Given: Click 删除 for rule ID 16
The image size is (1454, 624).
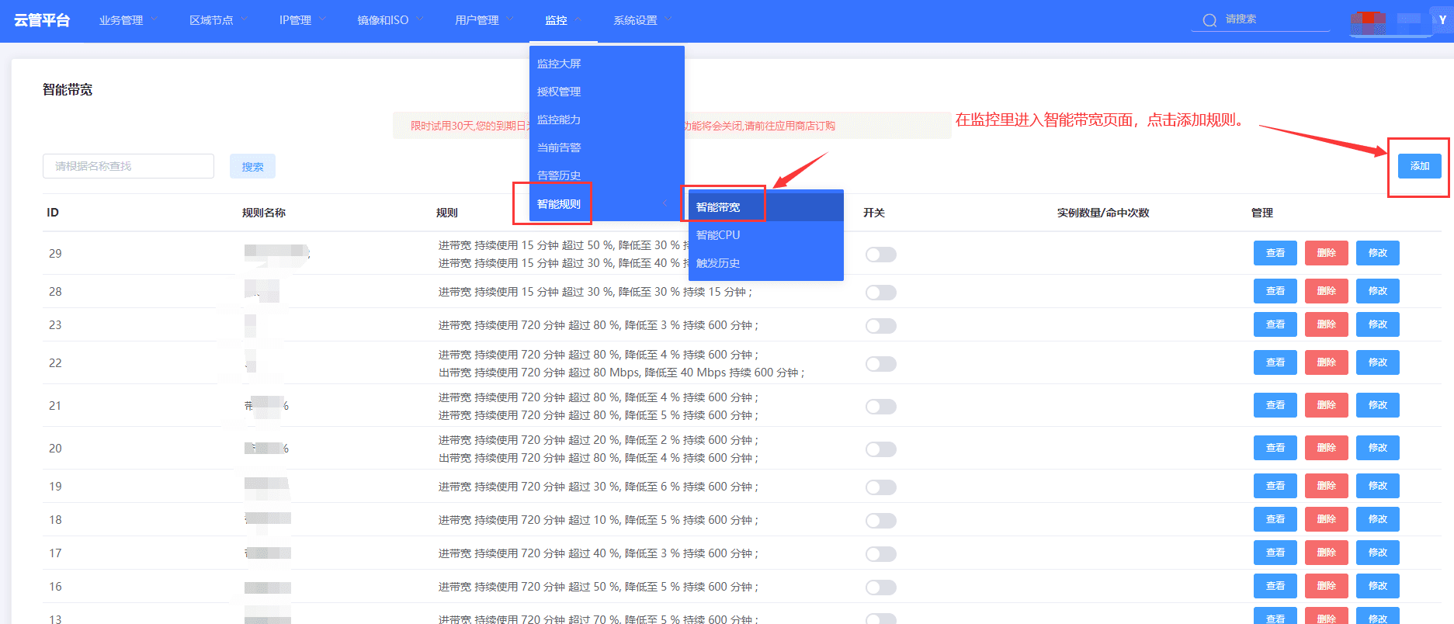Looking at the screenshot, I should click(x=1327, y=586).
